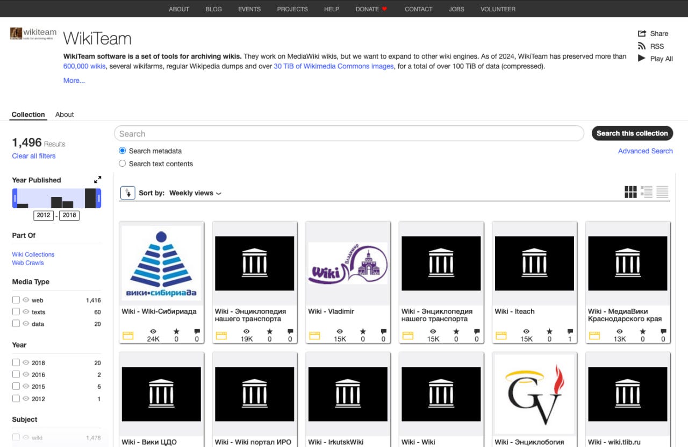Image resolution: width=688 pixels, height=447 pixels.
Task: Click the star icon on Wiki - Iteach card
Action: click(549, 332)
